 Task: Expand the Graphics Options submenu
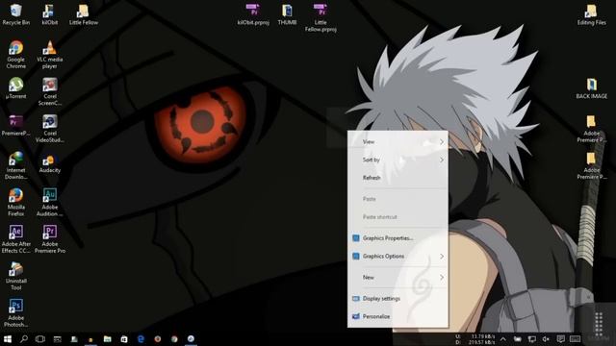coord(398,257)
